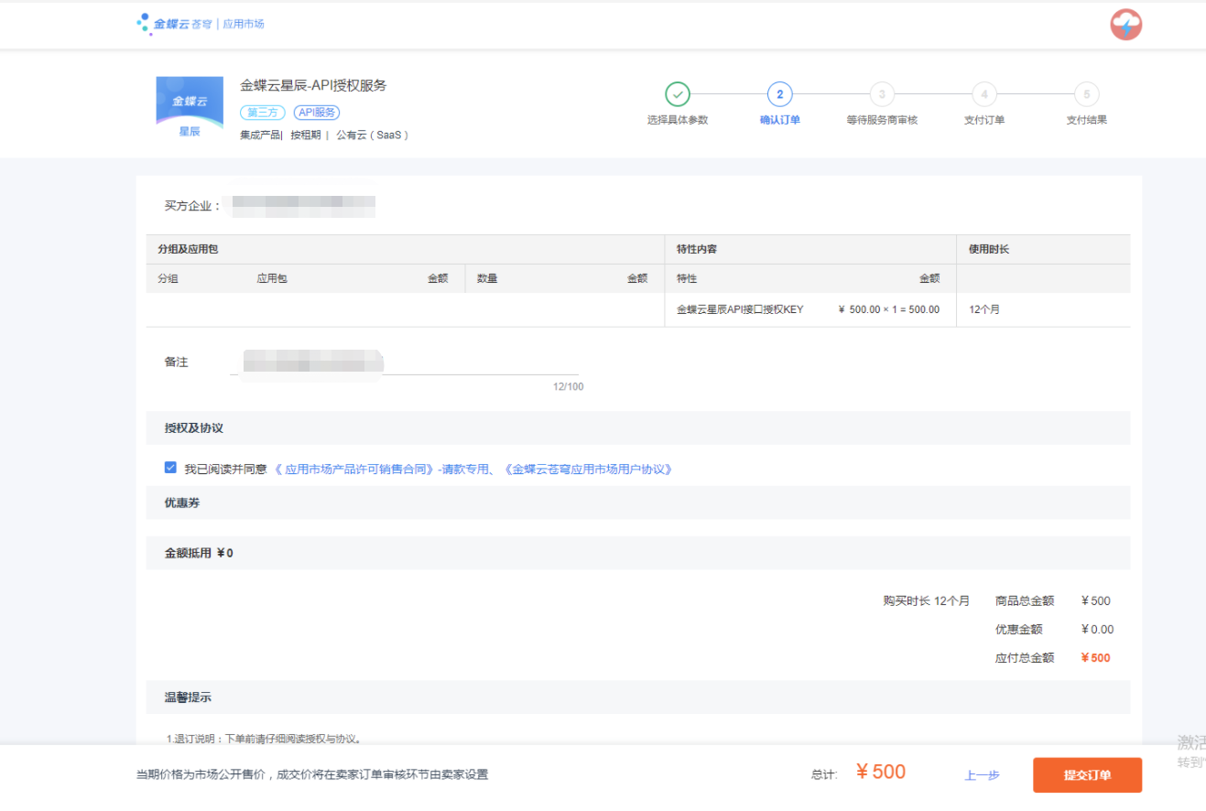Click the product title 金蝶云星辰-API授权服务
1206x811 pixels.
(x=313, y=85)
